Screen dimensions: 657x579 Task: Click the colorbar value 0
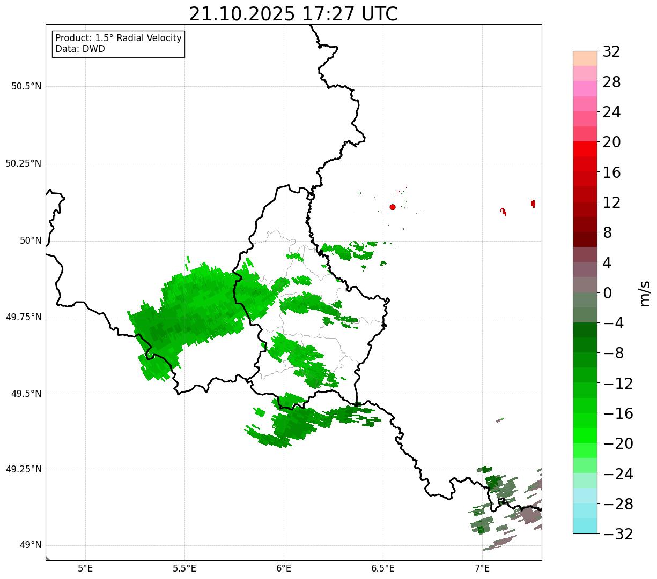click(607, 293)
